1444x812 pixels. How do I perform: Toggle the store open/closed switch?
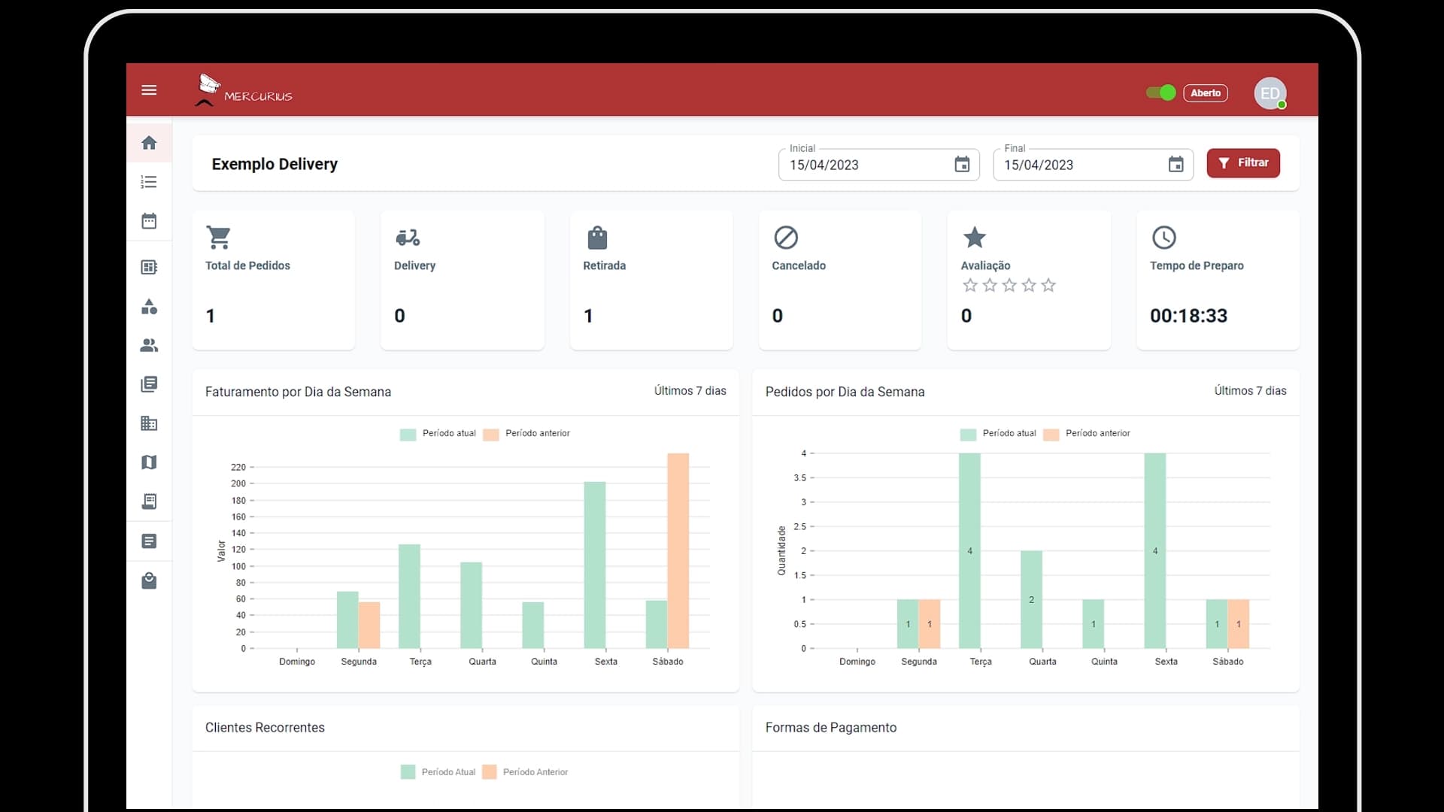click(1160, 92)
